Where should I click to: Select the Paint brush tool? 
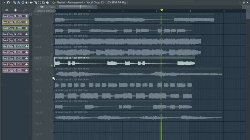(x=19, y=3)
